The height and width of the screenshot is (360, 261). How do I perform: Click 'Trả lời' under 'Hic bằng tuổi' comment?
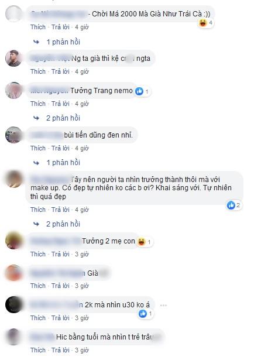tap(60, 350)
